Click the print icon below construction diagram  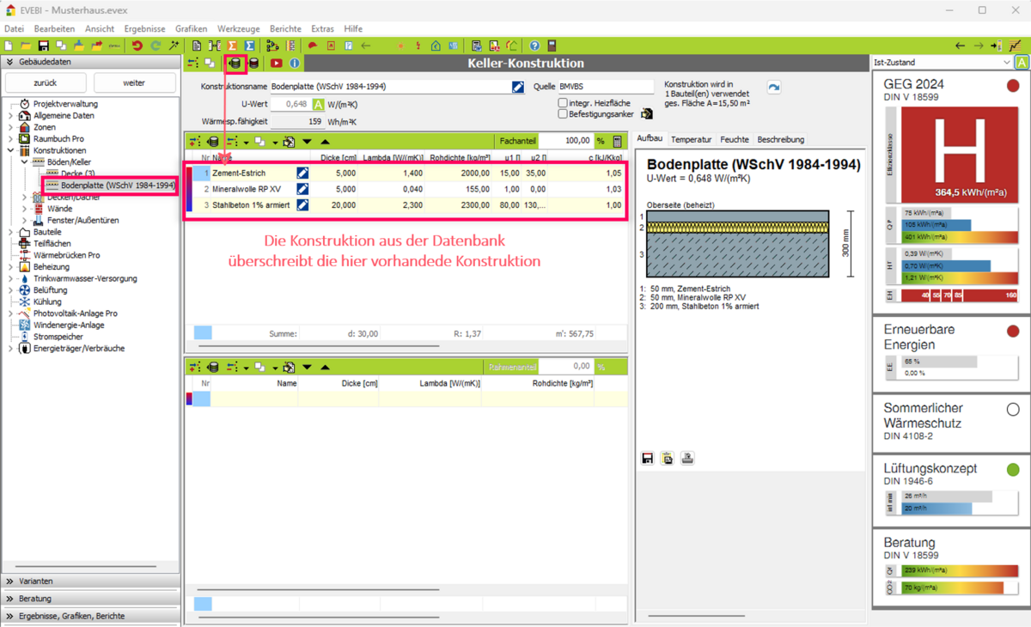click(x=687, y=459)
